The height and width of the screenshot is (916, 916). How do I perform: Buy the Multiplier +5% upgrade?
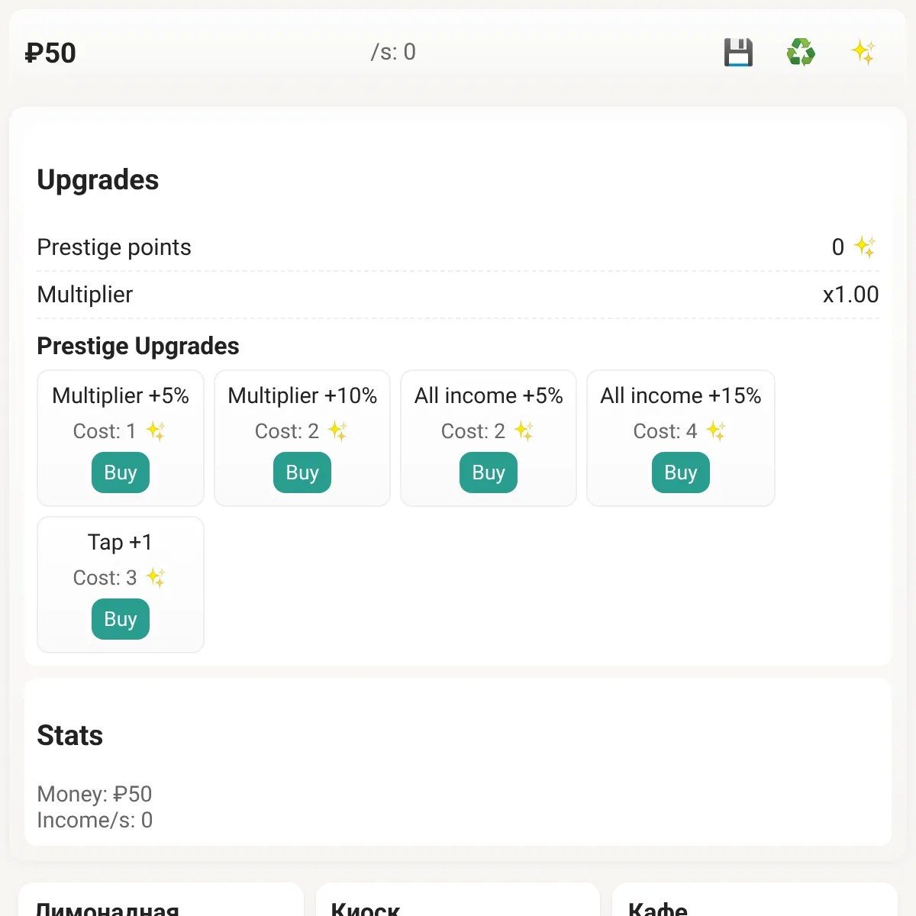tap(121, 473)
